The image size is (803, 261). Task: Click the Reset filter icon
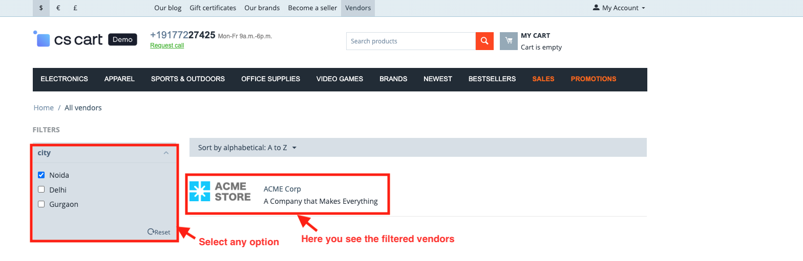click(x=151, y=232)
